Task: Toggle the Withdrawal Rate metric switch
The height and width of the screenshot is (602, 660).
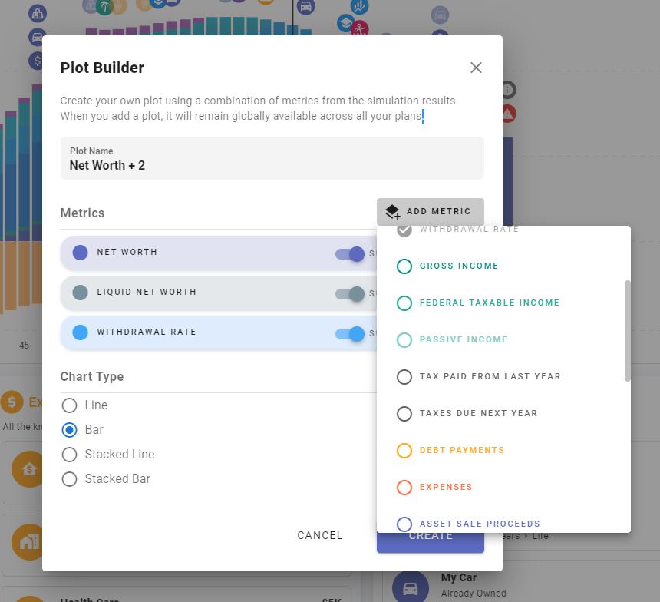Action: pos(350,333)
